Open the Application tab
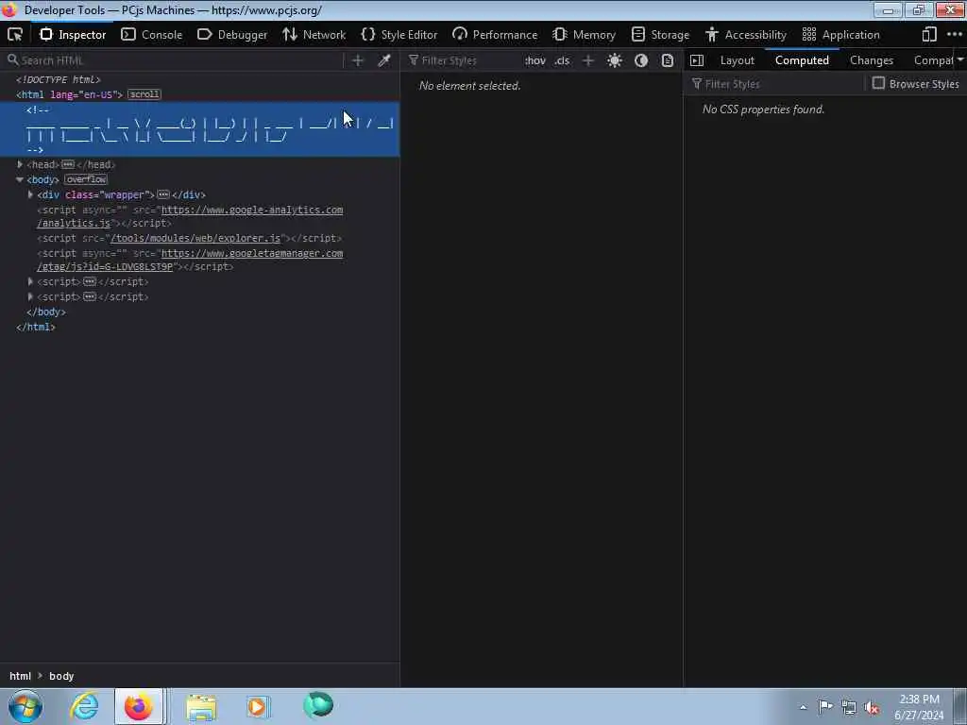967x725 pixels. 840,35
